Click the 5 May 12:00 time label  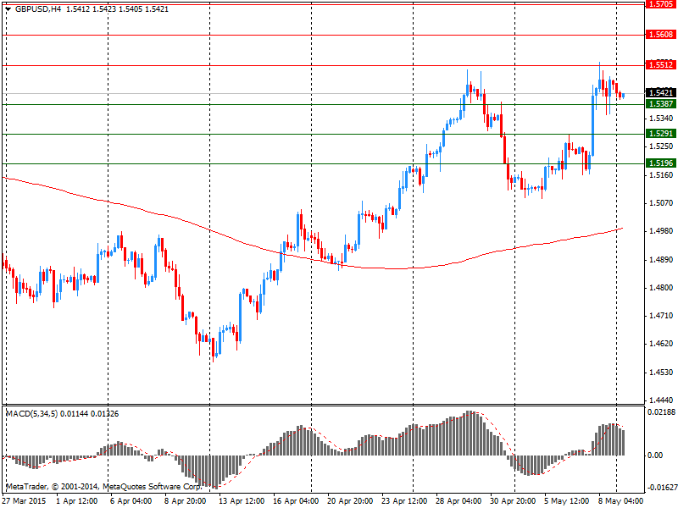pyautogui.click(x=564, y=501)
